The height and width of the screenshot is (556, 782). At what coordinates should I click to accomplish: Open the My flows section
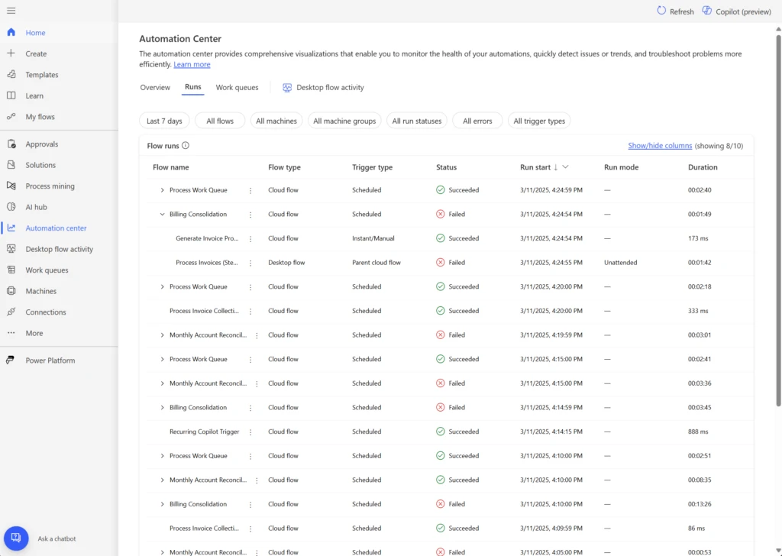38,116
